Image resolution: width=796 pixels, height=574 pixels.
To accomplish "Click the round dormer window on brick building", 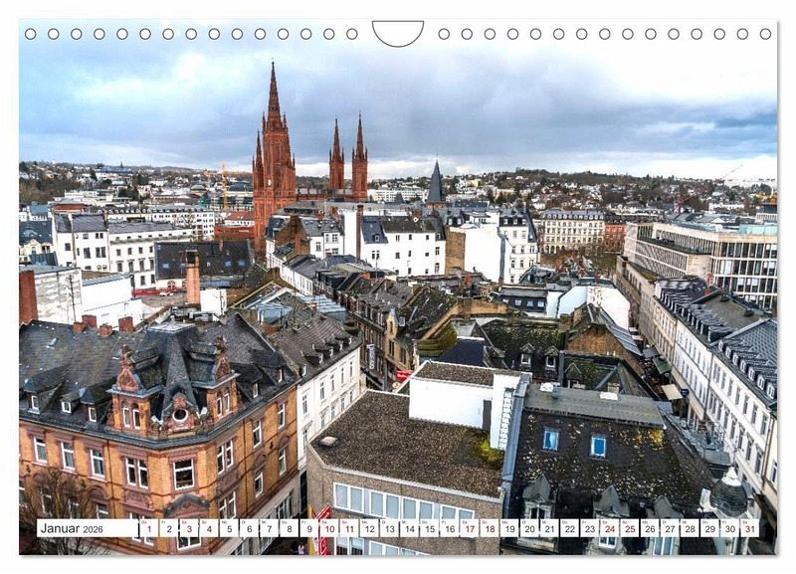I will 180,415.
